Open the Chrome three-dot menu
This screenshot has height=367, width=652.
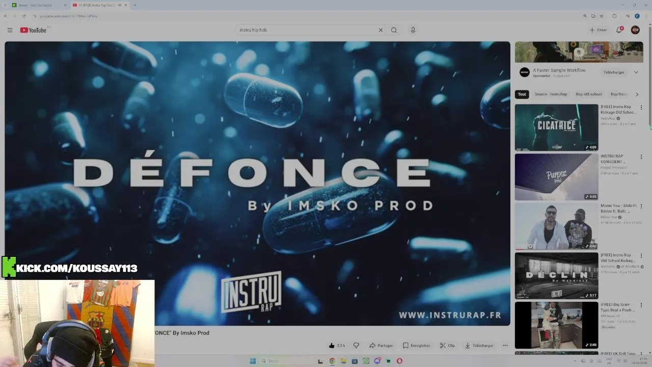(x=646, y=16)
